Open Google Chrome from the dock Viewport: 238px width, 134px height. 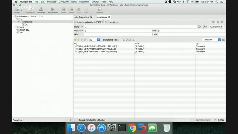pos(132,128)
